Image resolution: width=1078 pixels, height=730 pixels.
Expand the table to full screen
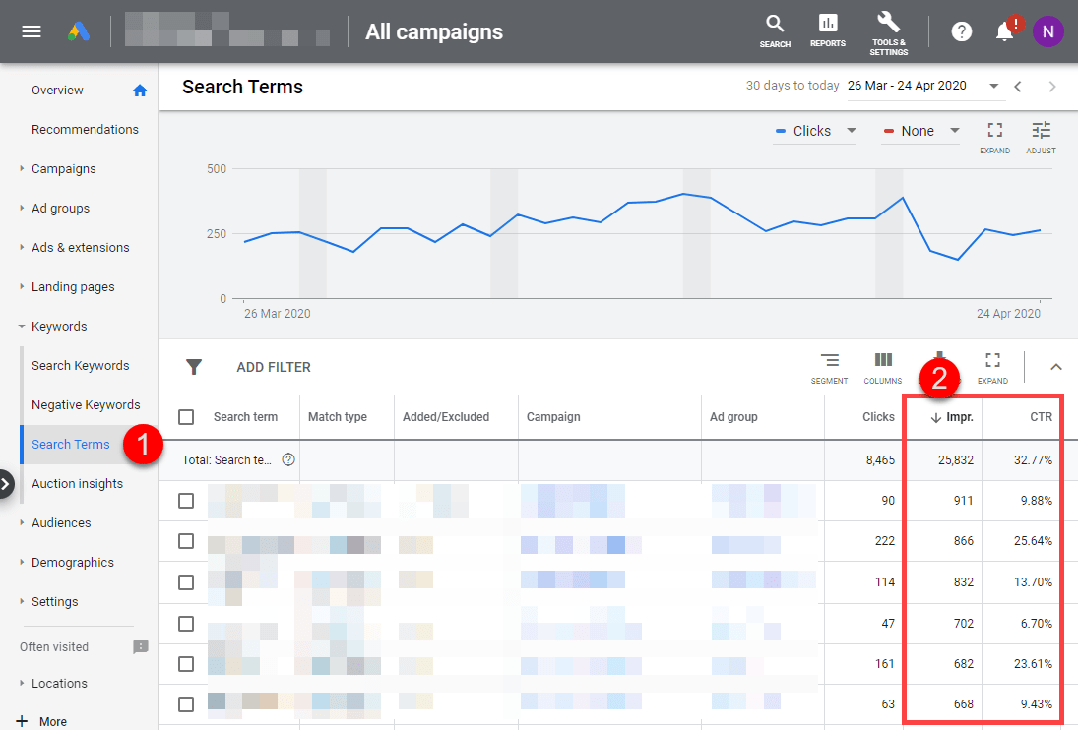[992, 368]
